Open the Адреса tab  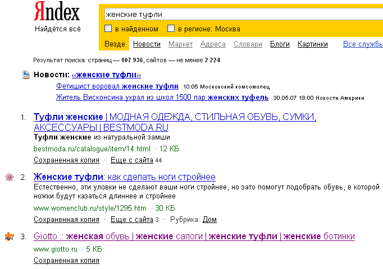[x=213, y=44]
